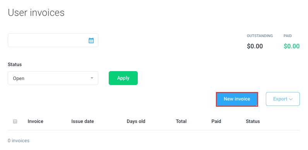Open the Status dropdown showing Open
Screen dimensions: 308x150
(53, 78)
